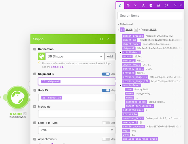Toggle the Label File Type Map switch
Image resolution: width=188 pixels, height=144 pixels.
(106, 123)
